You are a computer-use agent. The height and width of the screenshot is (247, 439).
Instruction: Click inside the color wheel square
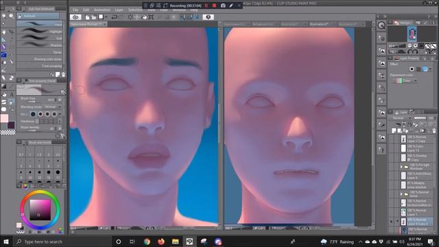(x=40, y=210)
